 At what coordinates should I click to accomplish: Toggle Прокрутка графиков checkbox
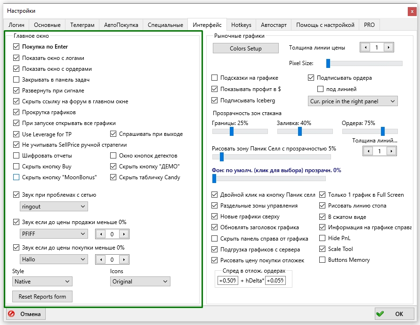16,112
